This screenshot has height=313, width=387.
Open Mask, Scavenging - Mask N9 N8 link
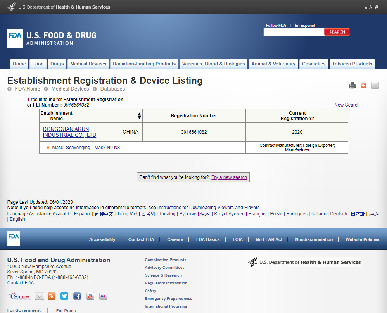coord(86,148)
